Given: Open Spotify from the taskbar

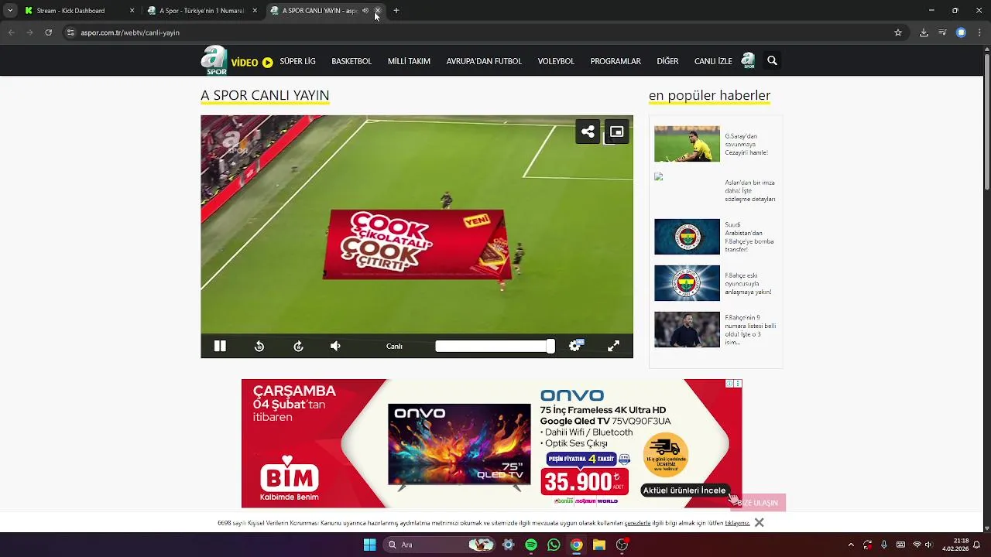Looking at the screenshot, I should point(530,545).
